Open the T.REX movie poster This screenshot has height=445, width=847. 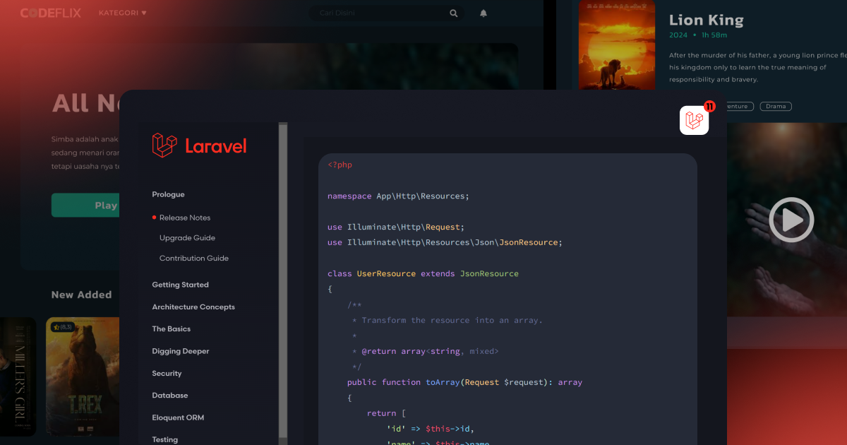point(83,378)
